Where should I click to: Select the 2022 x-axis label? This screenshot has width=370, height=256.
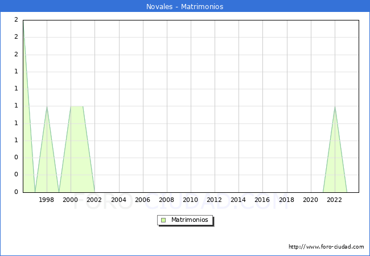click(334, 200)
